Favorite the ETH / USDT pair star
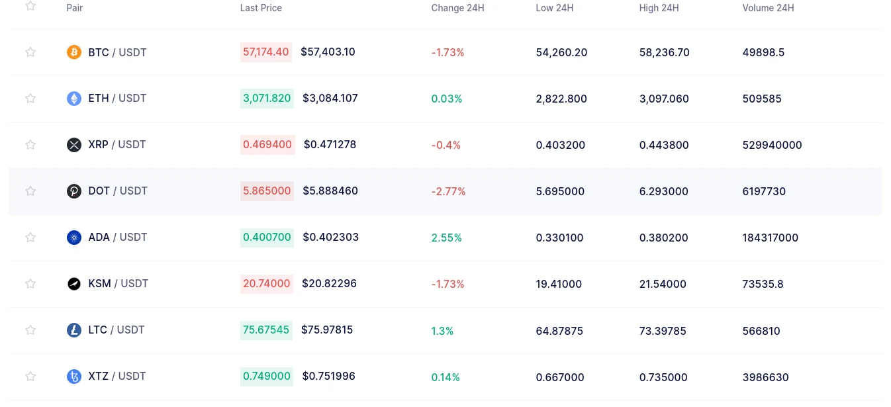This screenshot has width=891, height=407. (x=30, y=99)
